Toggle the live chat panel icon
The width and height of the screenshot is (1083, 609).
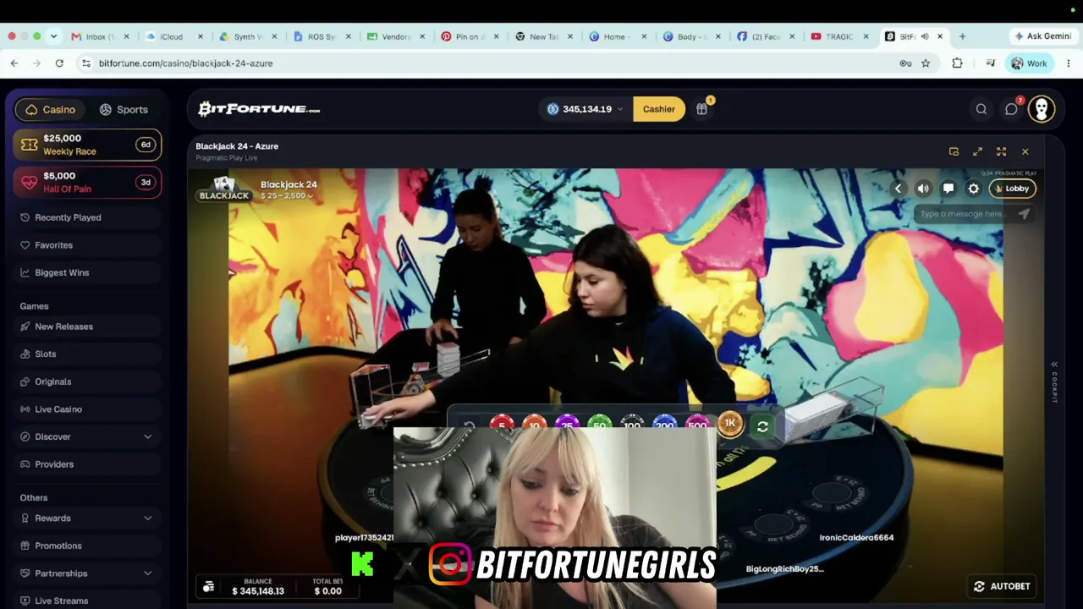click(948, 189)
